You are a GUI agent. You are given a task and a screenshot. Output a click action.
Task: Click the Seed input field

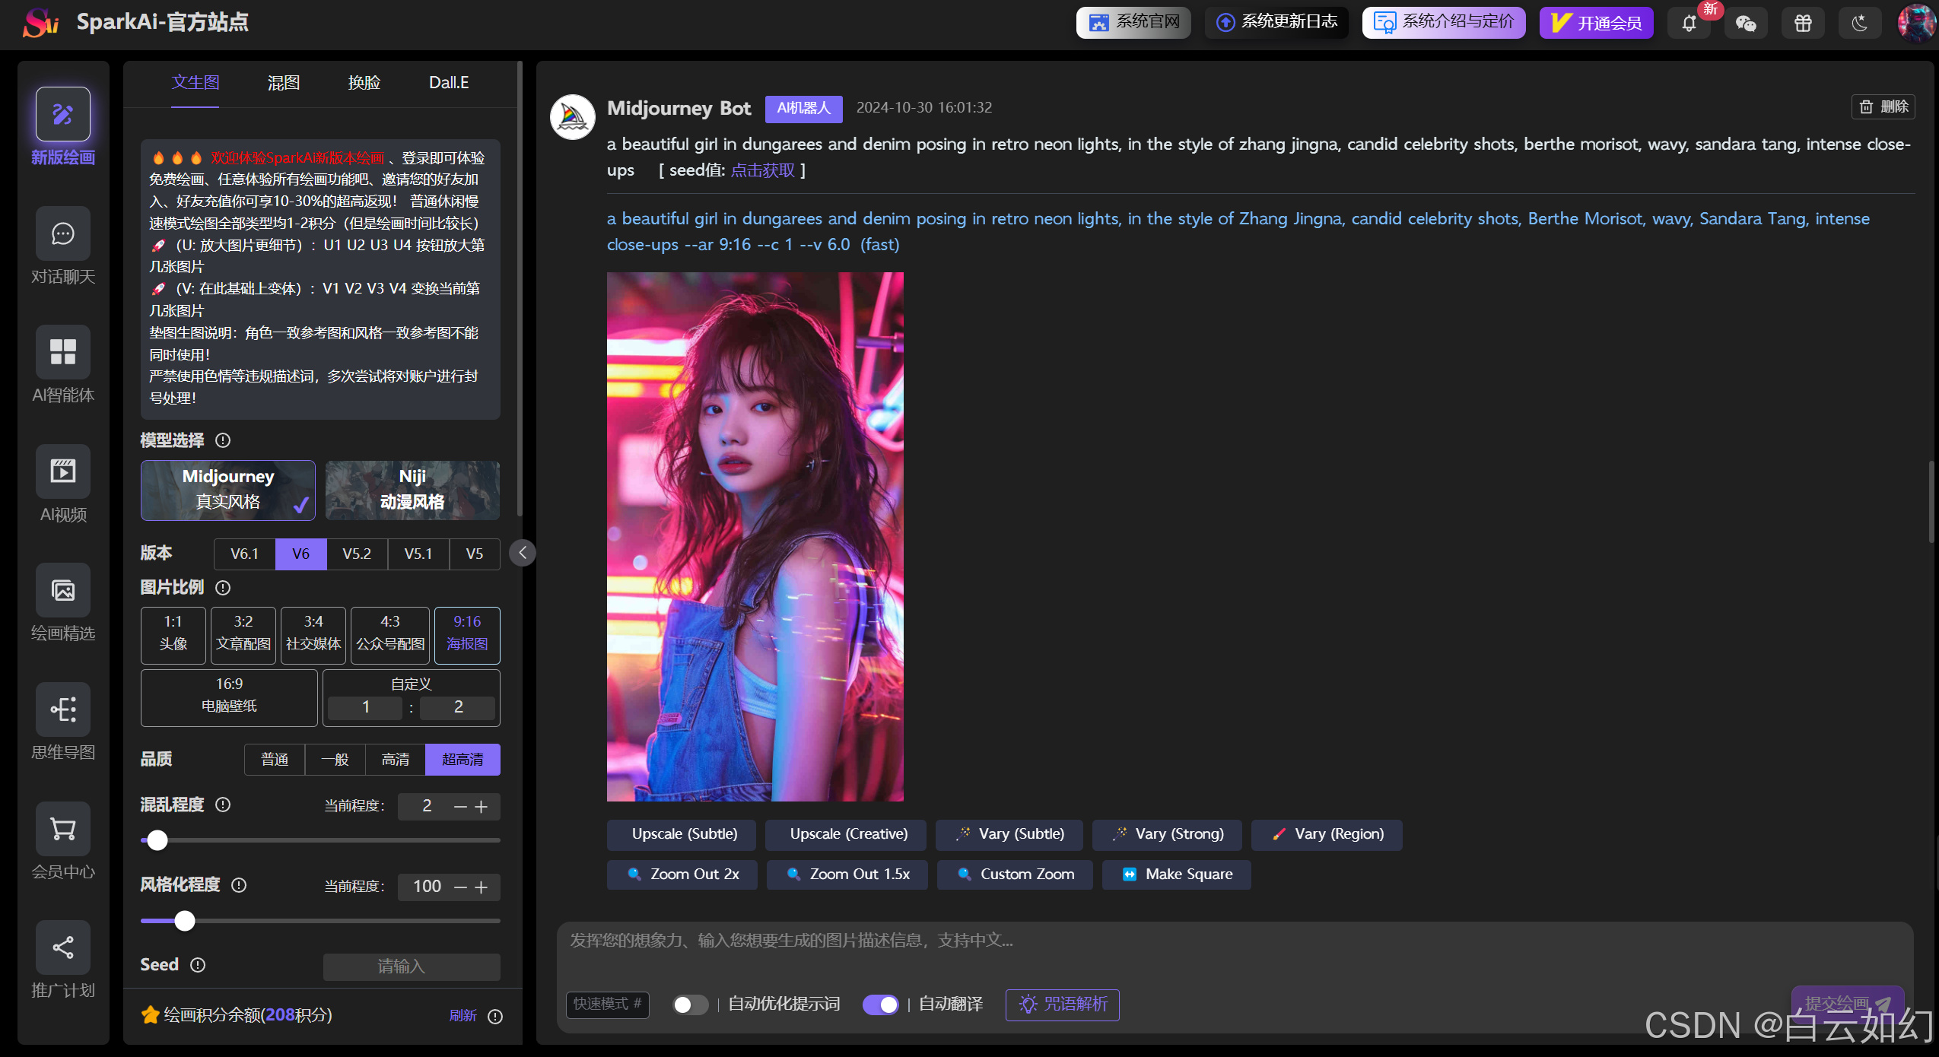click(x=412, y=967)
